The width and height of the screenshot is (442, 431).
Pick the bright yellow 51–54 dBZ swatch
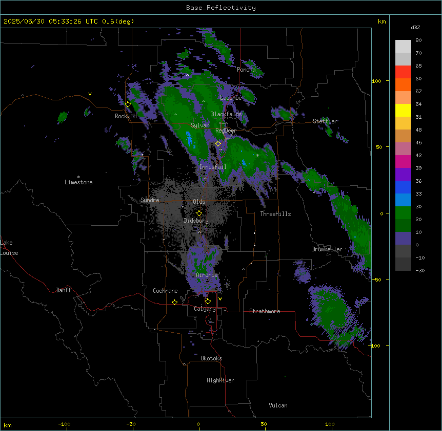point(403,110)
